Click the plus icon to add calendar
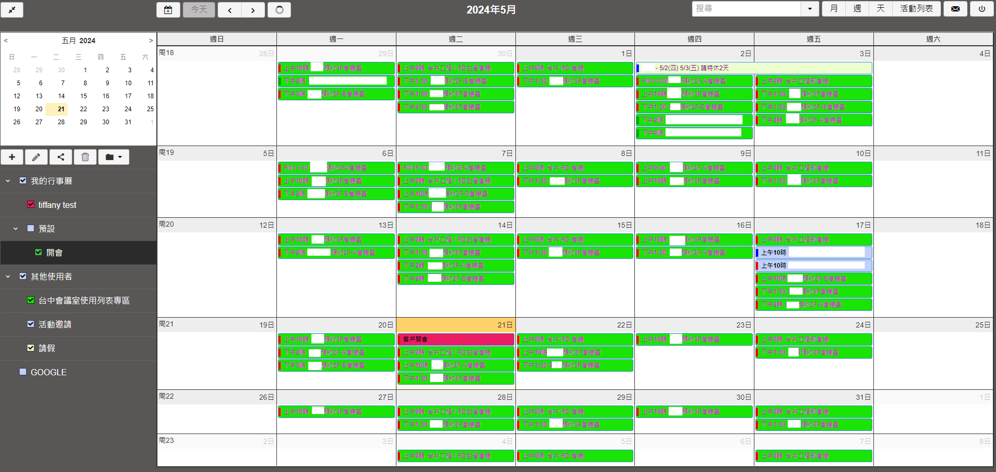 coord(12,157)
